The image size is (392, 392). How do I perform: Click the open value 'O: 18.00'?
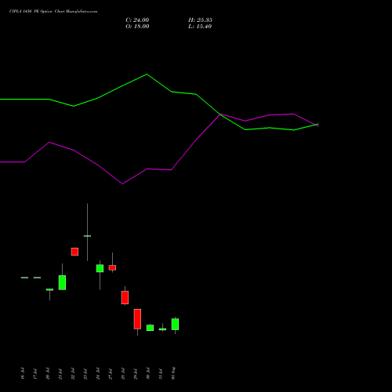click(137, 27)
